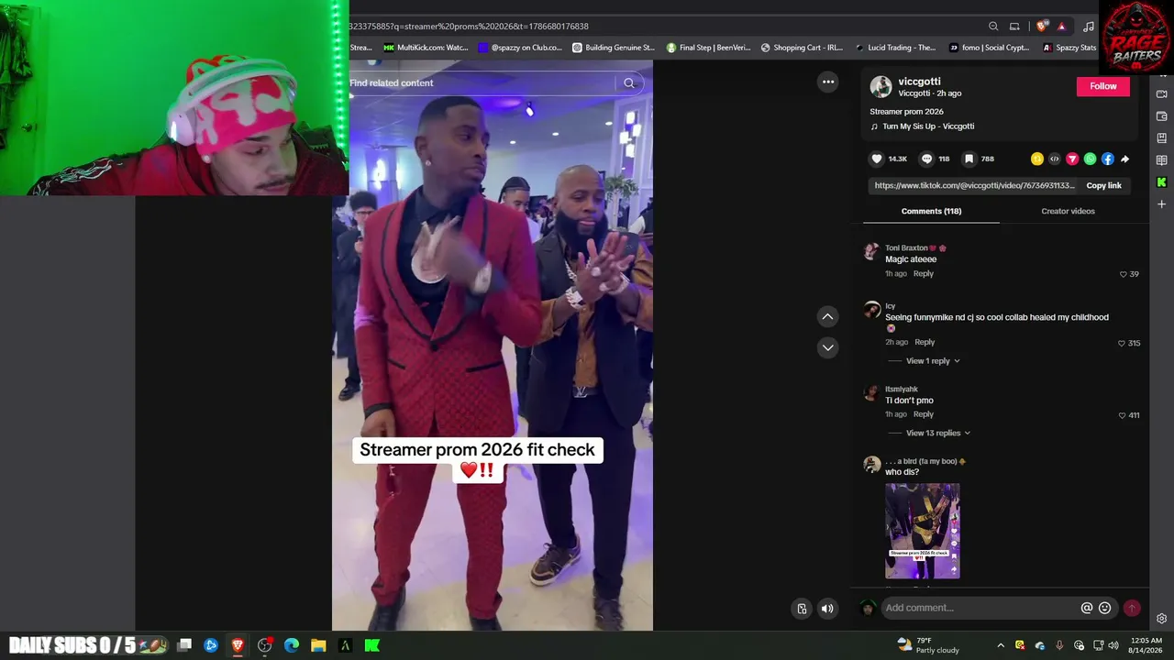Open comments via the speech bubble icon
This screenshot has width=1174, height=660.
(x=926, y=159)
